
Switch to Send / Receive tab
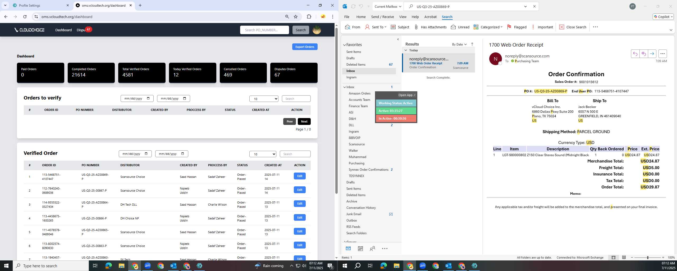click(x=382, y=17)
